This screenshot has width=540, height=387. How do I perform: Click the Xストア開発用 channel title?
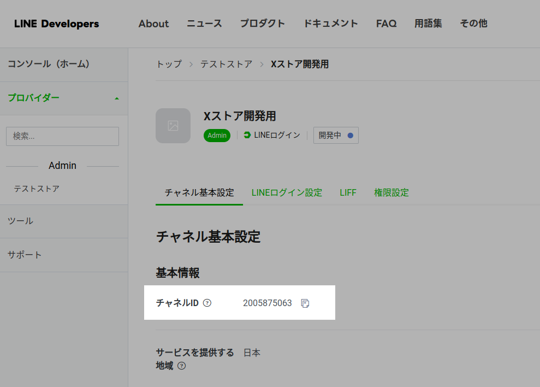coord(240,116)
